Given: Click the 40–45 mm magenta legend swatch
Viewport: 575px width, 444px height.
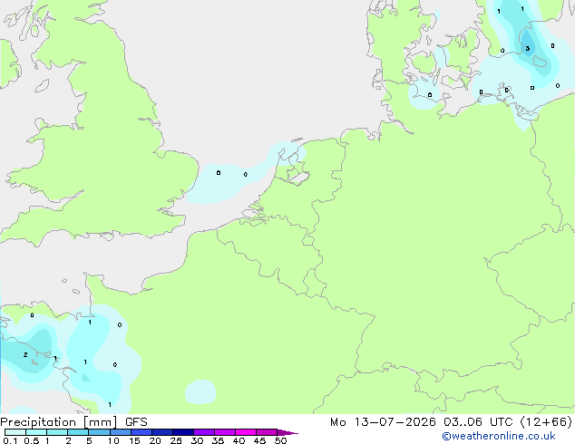Looking at the screenshot, I should (x=246, y=432).
